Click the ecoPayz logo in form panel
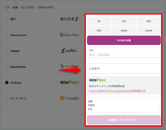Screen dimensions: 166x130 (97, 80)
